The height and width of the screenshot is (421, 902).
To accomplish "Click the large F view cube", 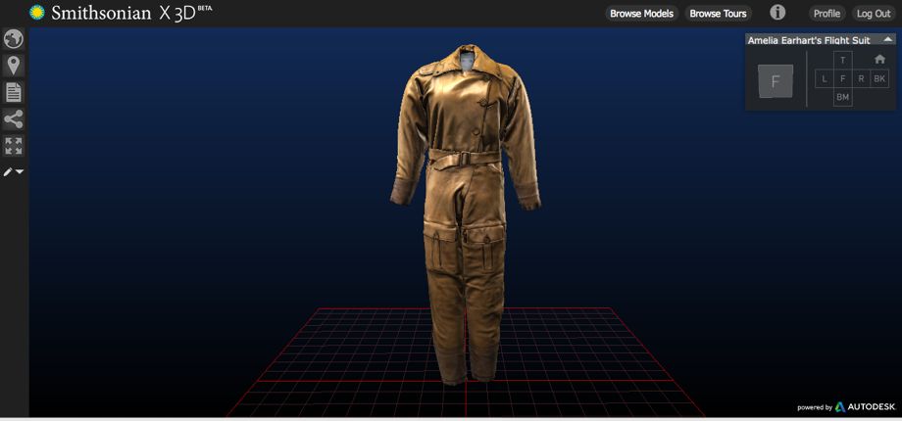I will coord(776,81).
